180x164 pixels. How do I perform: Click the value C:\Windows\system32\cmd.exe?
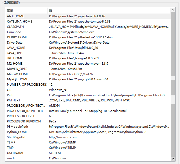coord(72,32)
